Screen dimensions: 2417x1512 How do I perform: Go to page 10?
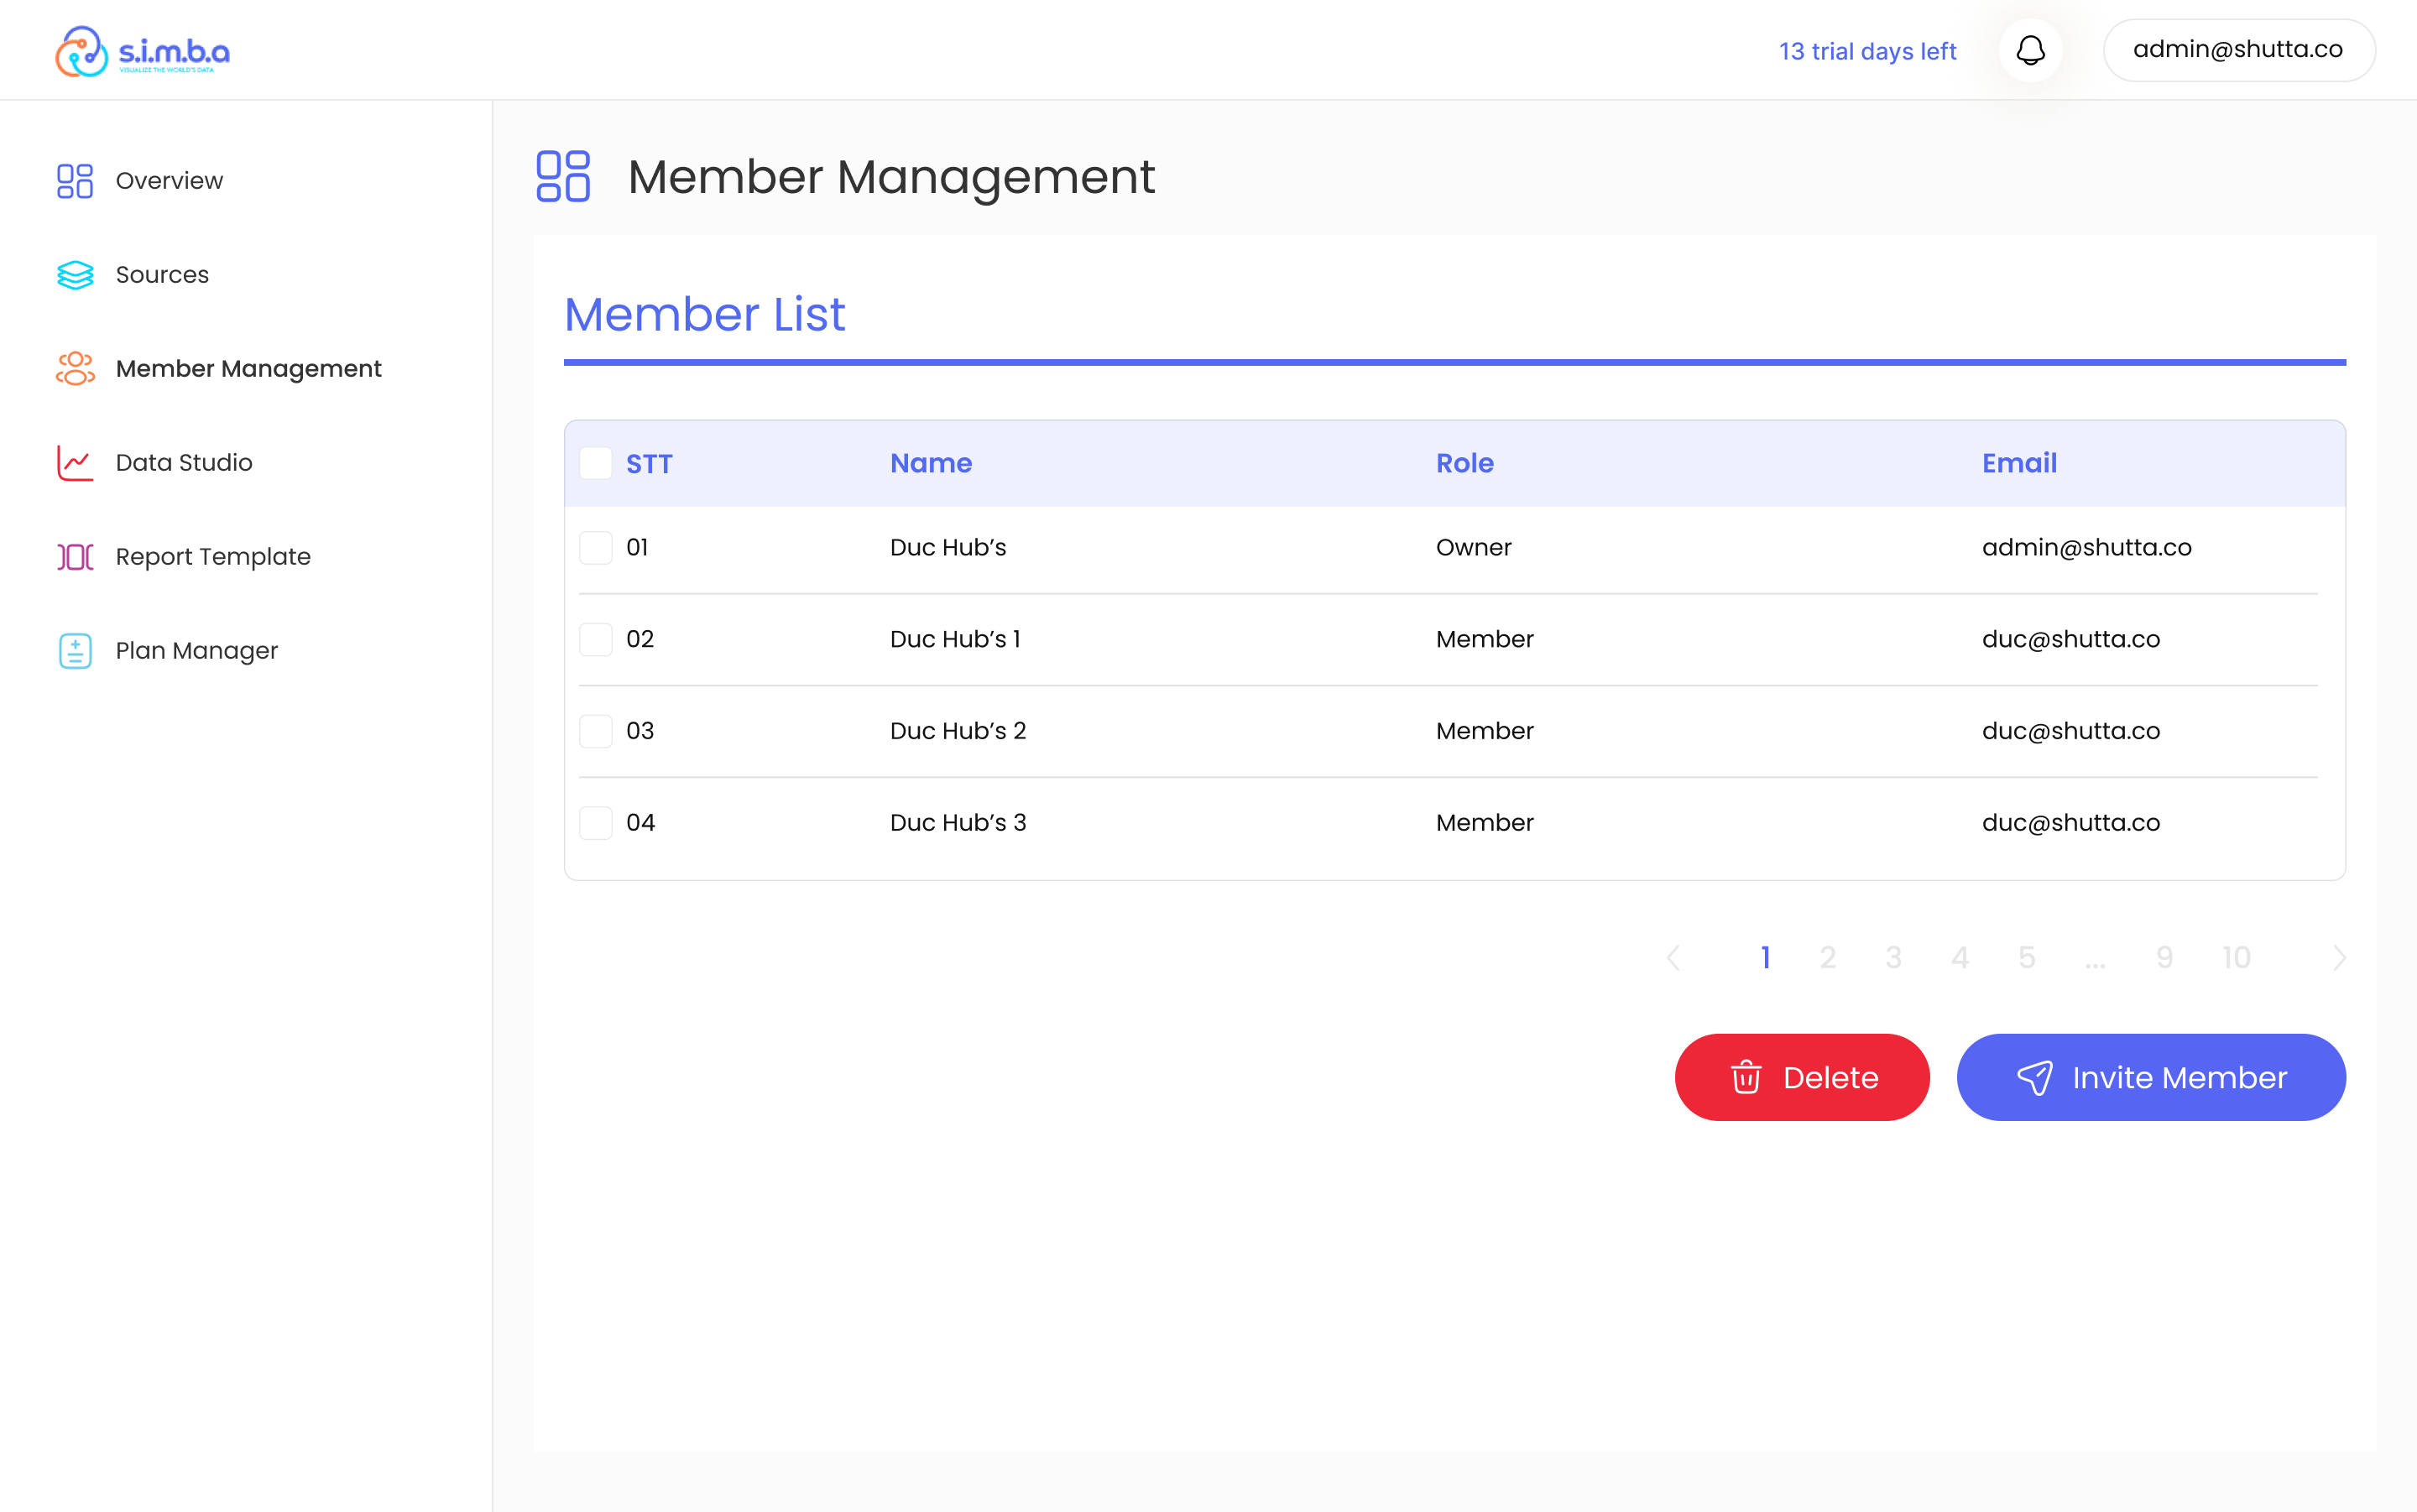tap(2237, 958)
